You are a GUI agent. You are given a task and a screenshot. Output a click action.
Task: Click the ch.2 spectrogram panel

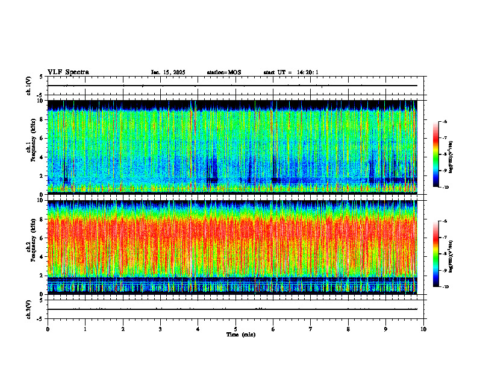coord(232,247)
